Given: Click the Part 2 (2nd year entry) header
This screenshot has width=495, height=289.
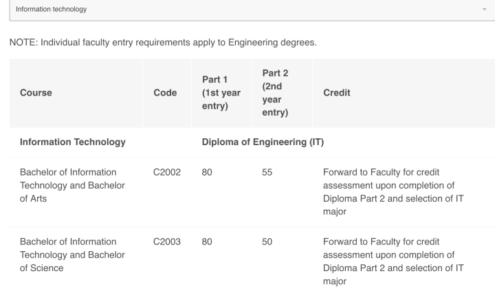Looking at the screenshot, I should (x=275, y=93).
